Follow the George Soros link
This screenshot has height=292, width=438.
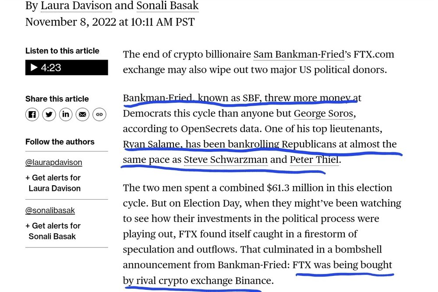pyautogui.click(x=323, y=113)
